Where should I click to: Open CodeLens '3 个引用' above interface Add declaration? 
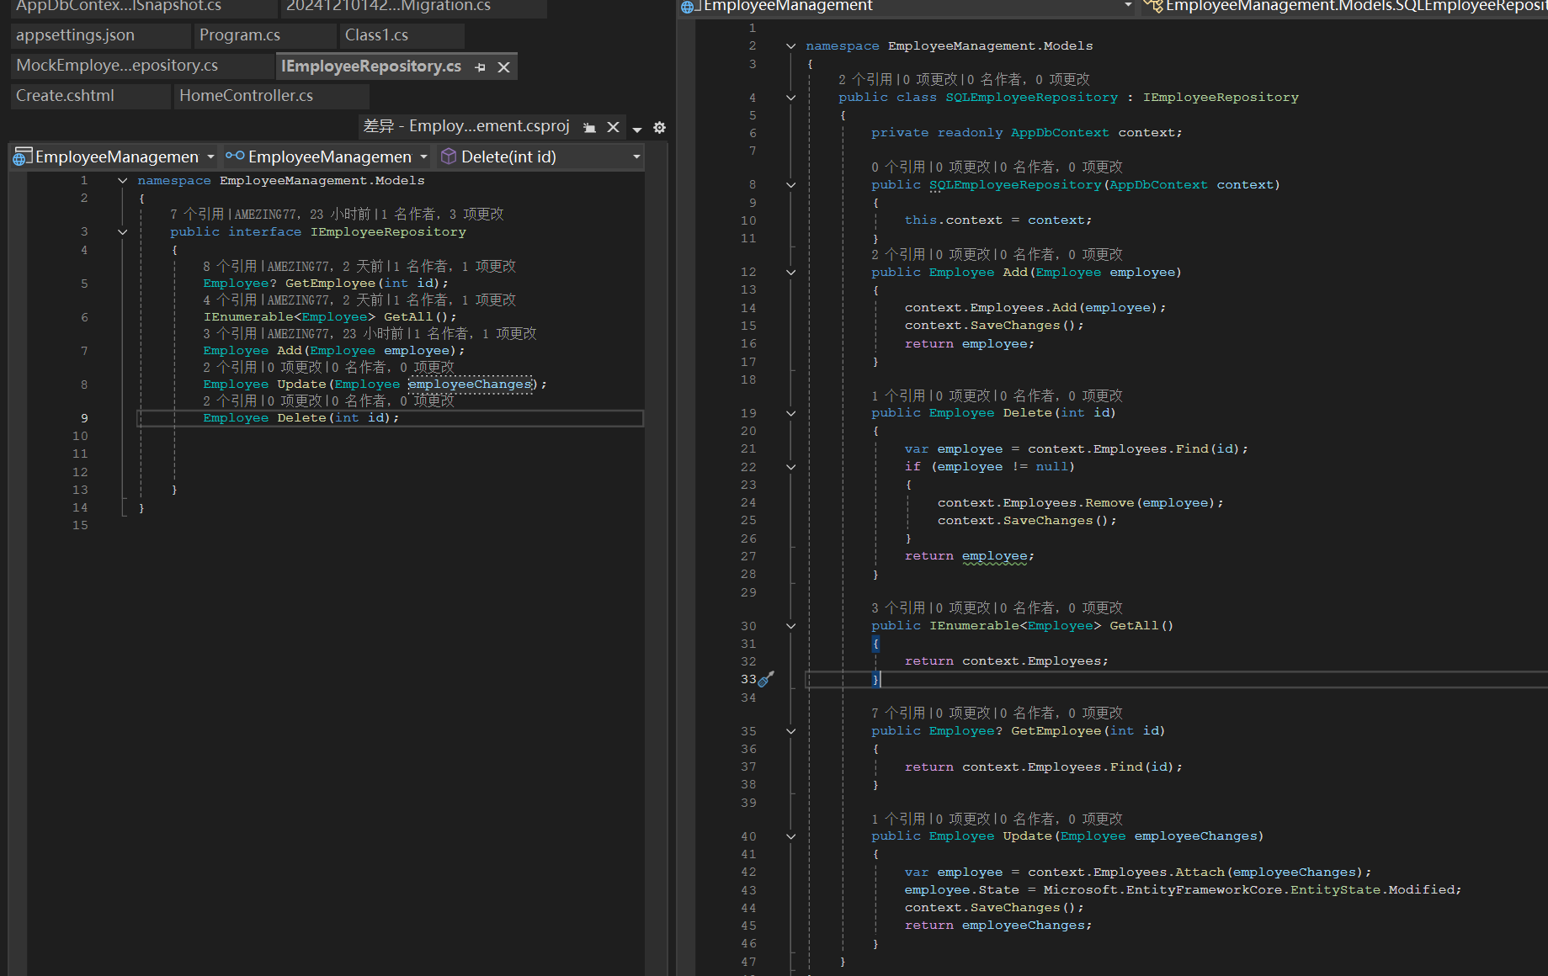230,334
